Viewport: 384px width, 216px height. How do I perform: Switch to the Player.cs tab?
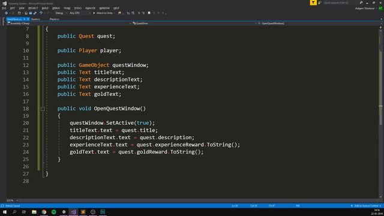[55, 19]
